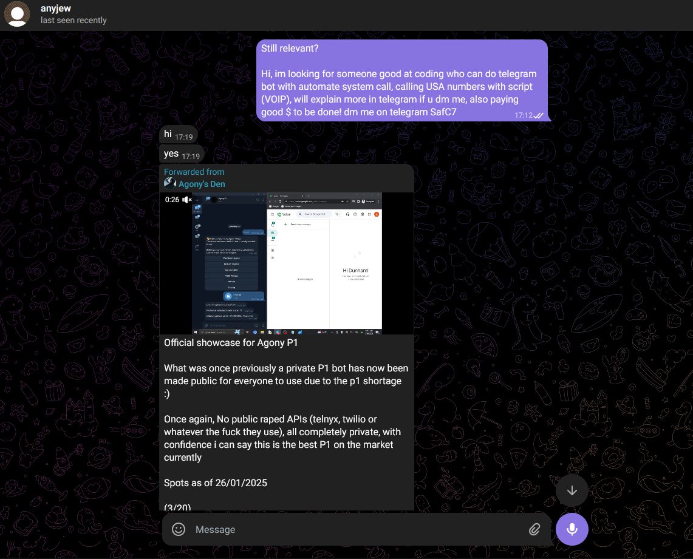This screenshot has width=693, height=559.
Task: Click the 'last seen recently' status text
Action: (73, 20)
